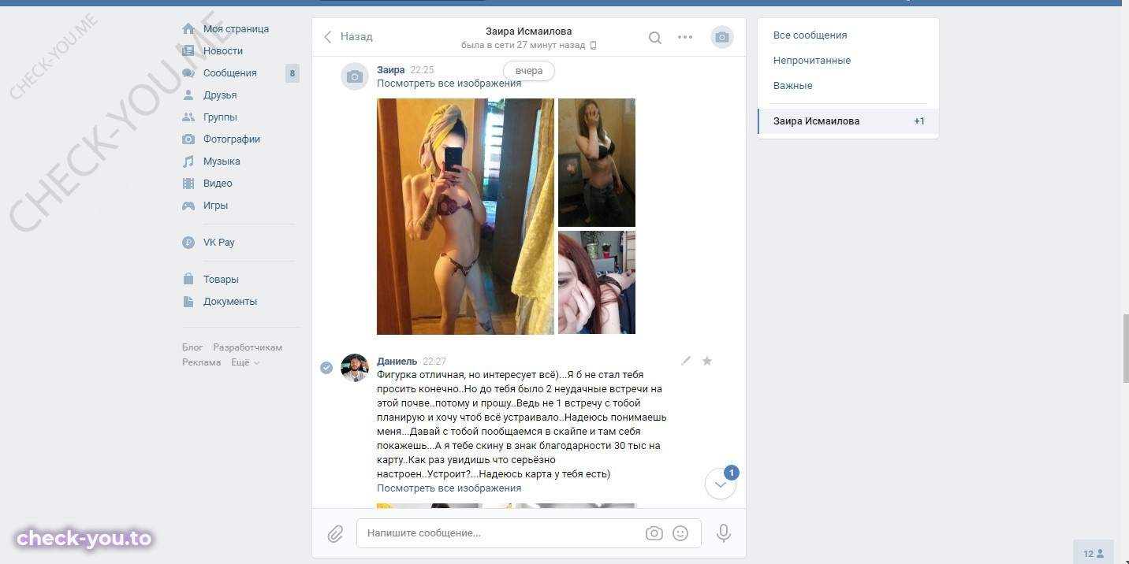This screenshot has height=564, width=1129.
Task: Search within the conversation using magnifier icon
Action: tap(655, 37)
